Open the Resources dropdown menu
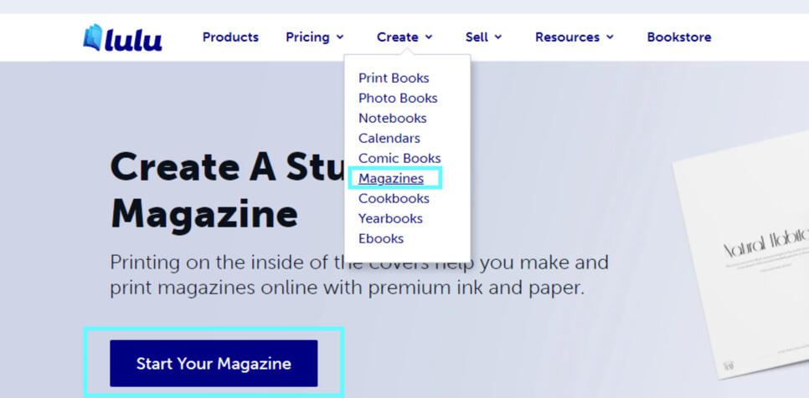The width and height of the screenshot is (809, 398). (x=575, y=37)
